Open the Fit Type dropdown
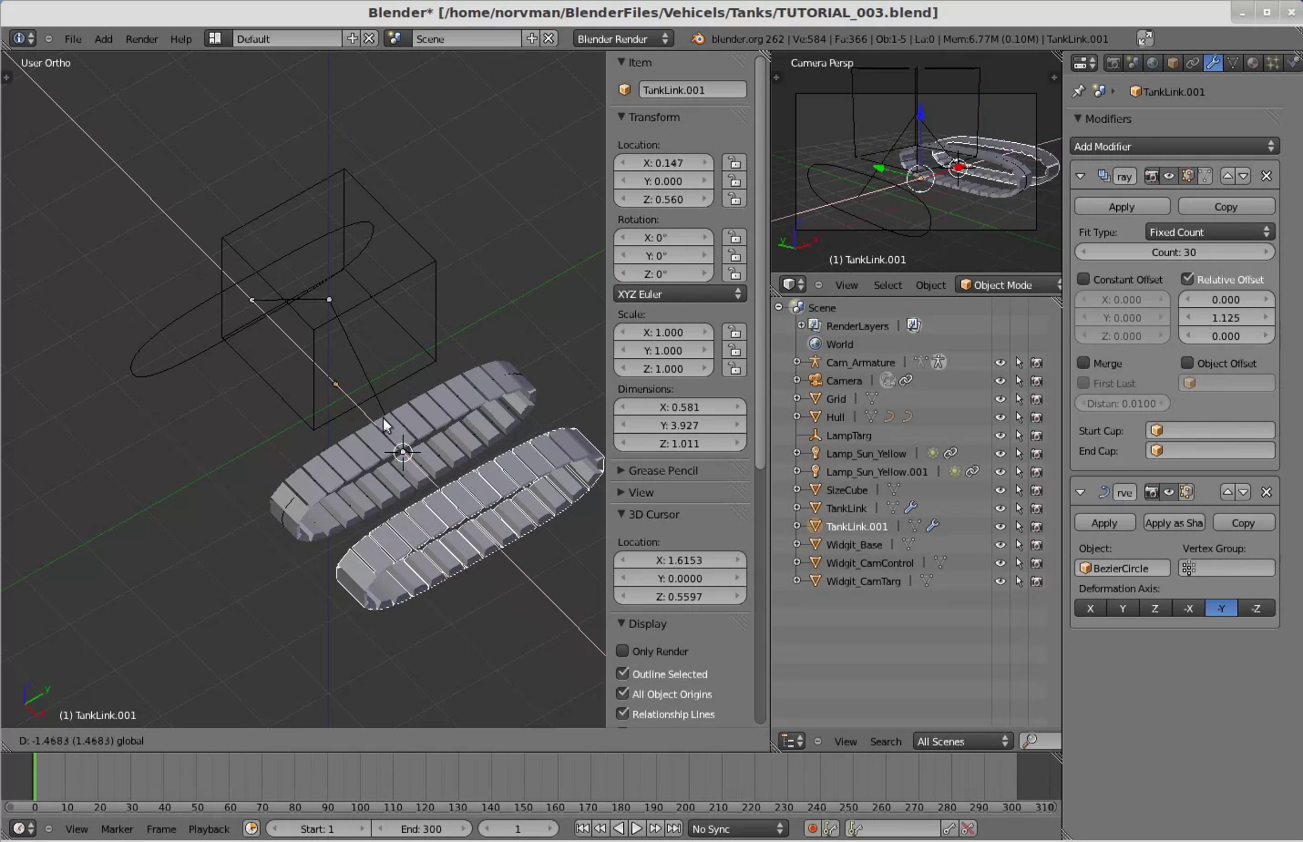Viewport: 1303px width, 842px height. point(1209,232)
